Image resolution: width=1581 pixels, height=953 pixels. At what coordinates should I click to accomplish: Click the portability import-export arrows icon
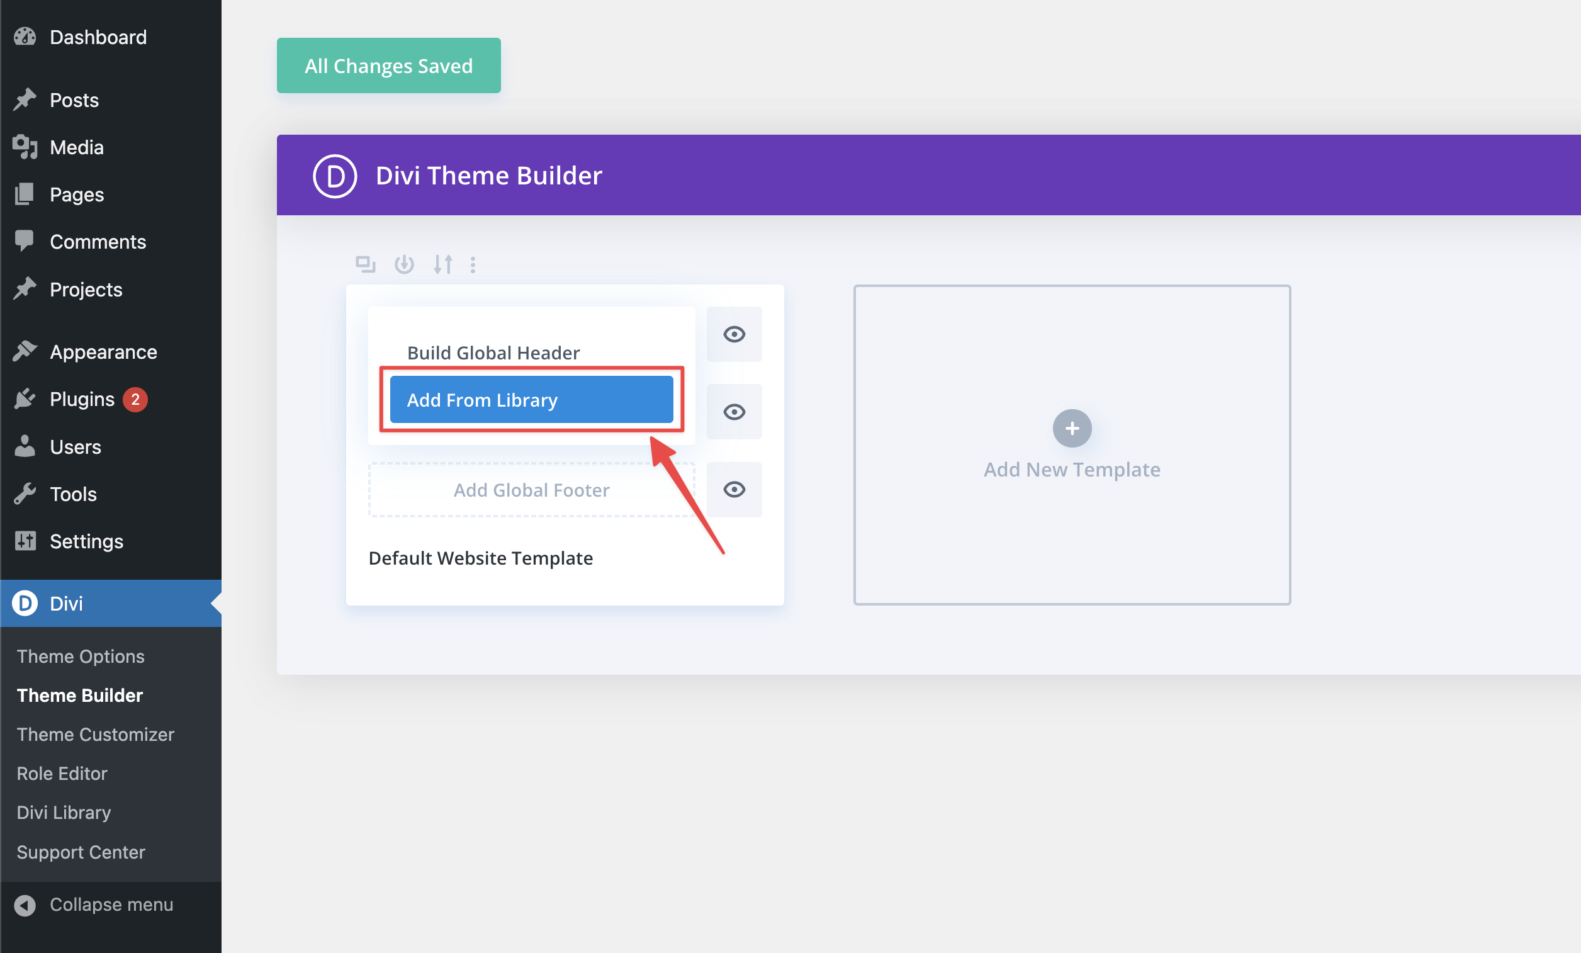point(442,264)
